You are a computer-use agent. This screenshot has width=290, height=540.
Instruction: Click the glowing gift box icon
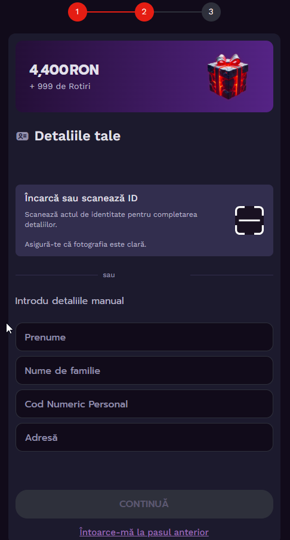(x=228, y=76)
